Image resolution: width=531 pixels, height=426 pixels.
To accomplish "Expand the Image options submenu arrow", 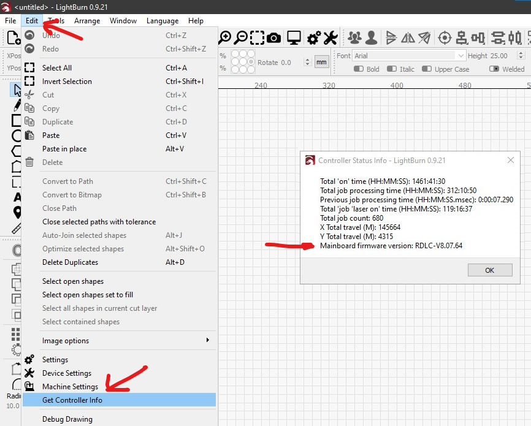I will point(208,340).
